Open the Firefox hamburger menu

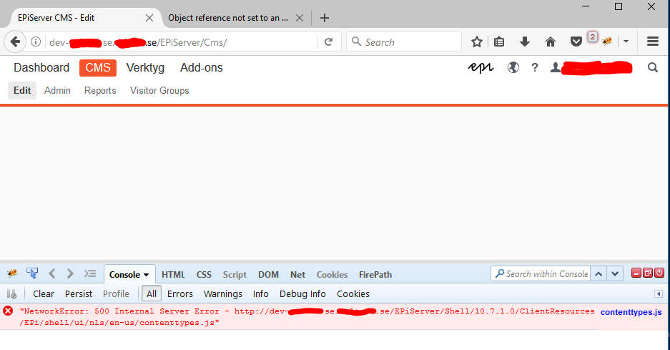pos(652,42)
